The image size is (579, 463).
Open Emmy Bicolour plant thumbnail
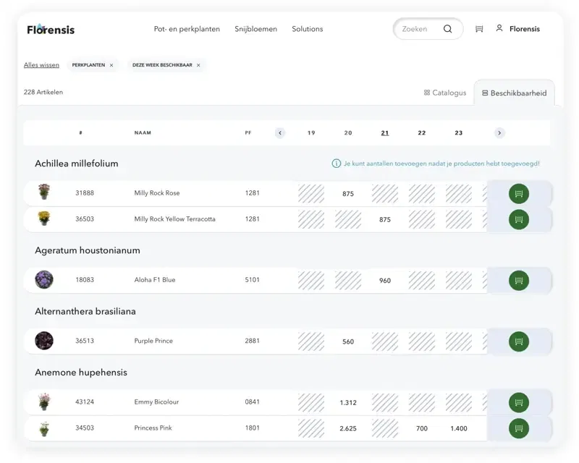point(44,402)
